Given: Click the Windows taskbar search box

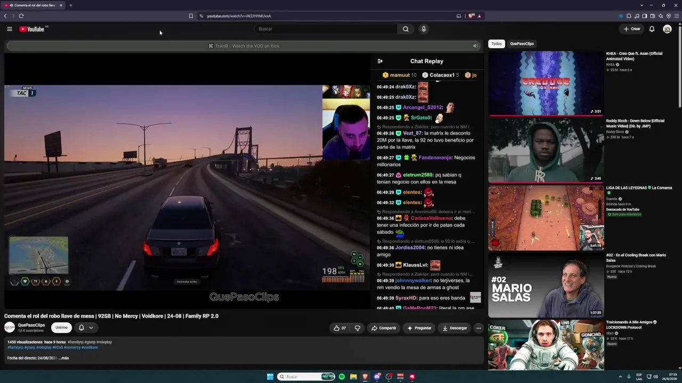Looking at the screenshot, I should [x=306, y=377].
